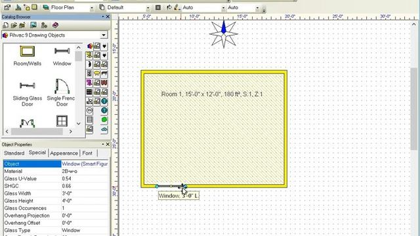Select the drafting triangle ruler icon
420x236 pixels.
click(x=18, y=7)
